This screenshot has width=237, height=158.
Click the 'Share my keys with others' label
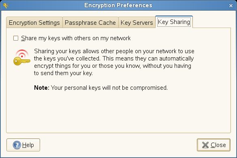pos(76,38)
